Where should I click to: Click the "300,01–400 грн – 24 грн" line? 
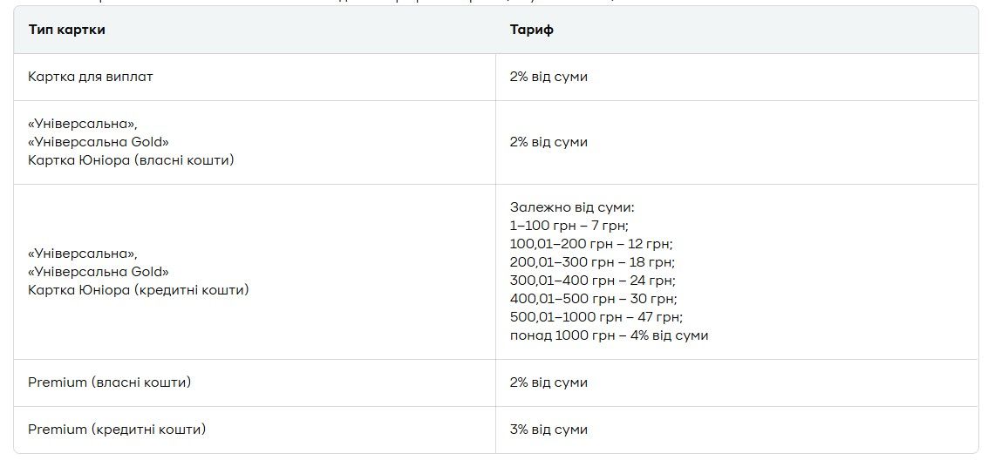(x=592, y=281)
